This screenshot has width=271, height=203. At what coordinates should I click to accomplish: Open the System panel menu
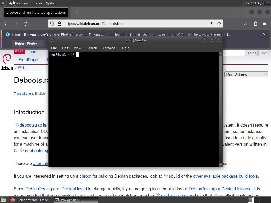point(52,3)
